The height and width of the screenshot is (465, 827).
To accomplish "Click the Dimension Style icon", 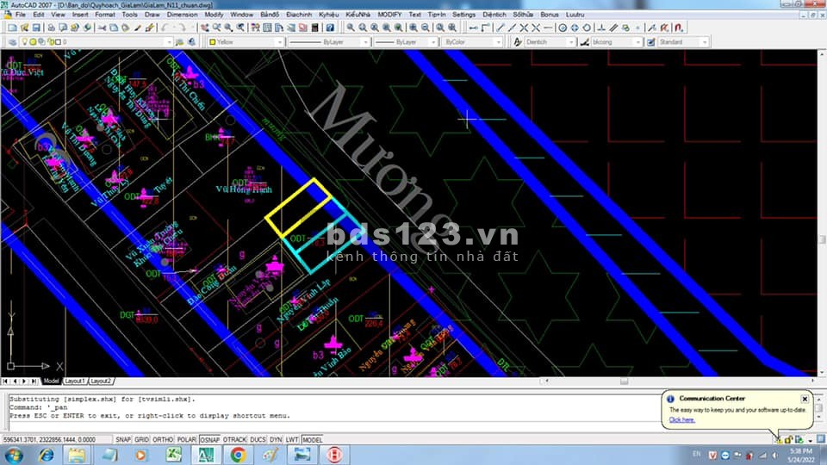I will coord(584,41).
